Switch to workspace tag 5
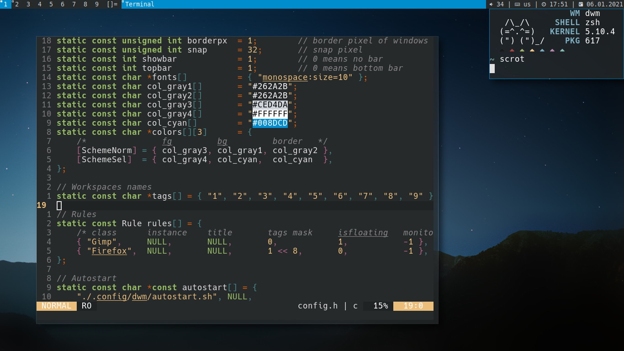624x351 pixels. click(x=51, y=4)
